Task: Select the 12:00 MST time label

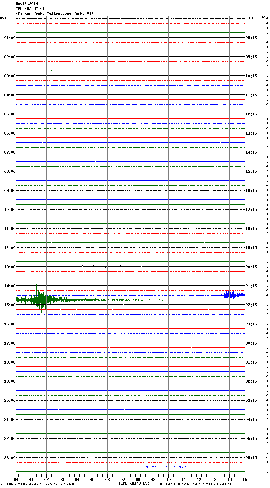Action: click(x=10, y=248)
